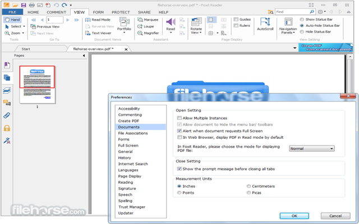Click the Read aloud speaker icon

pyautogui.click(x=171, y=22)
